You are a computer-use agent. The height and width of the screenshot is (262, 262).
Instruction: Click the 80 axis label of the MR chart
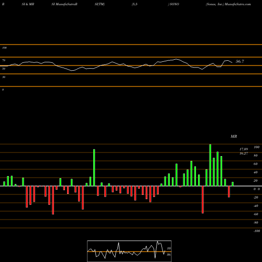256,156
